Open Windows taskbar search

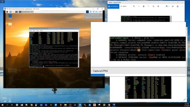point(7,105)
